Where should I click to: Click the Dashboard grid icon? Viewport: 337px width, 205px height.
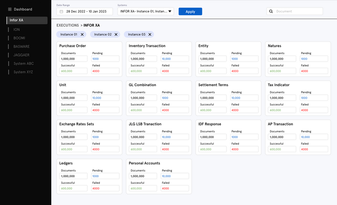[x=10, y=9]
